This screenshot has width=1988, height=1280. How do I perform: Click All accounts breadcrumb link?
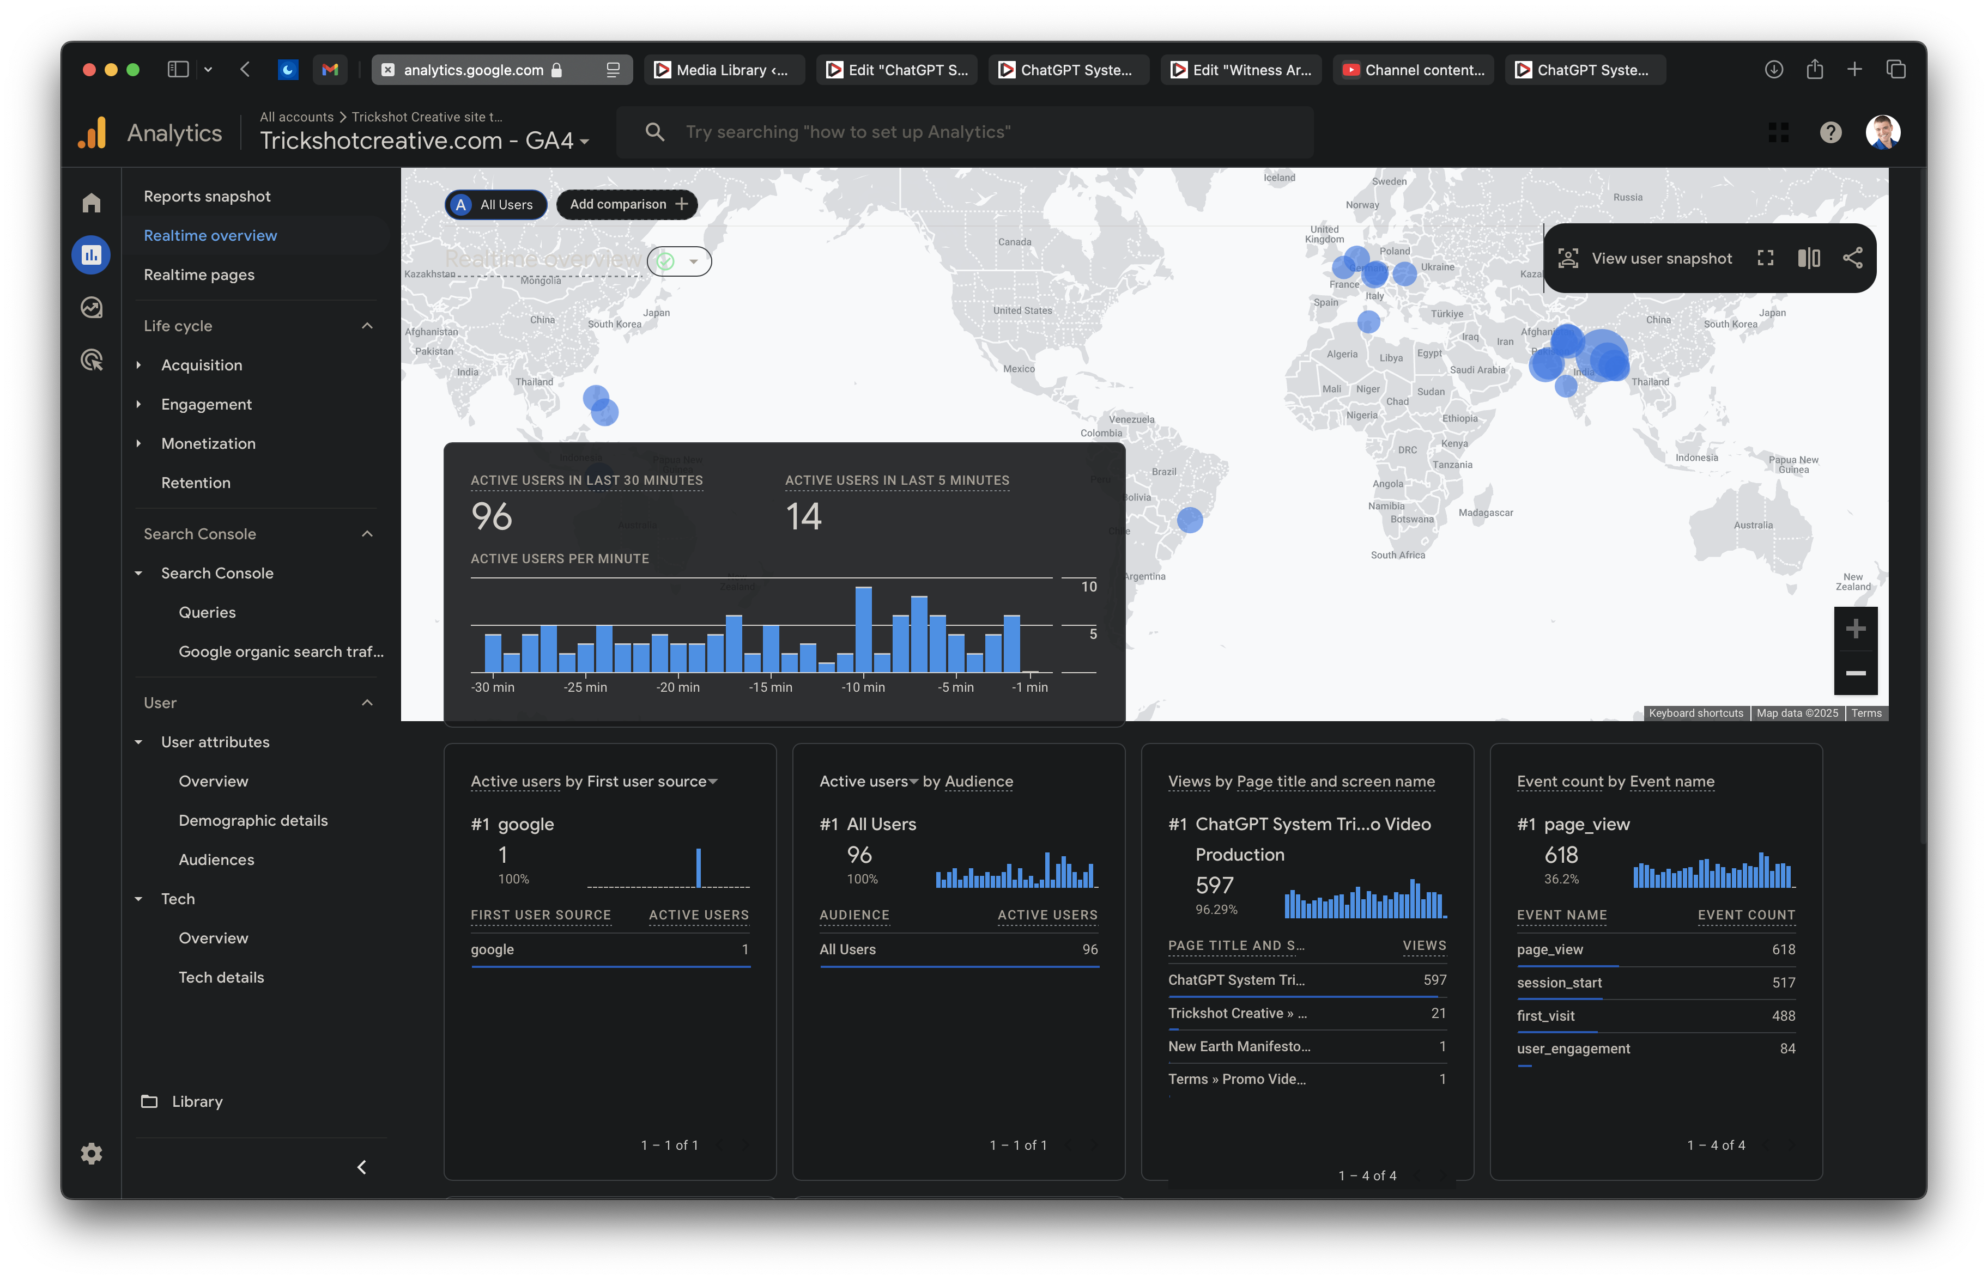[x=297, y=117]
